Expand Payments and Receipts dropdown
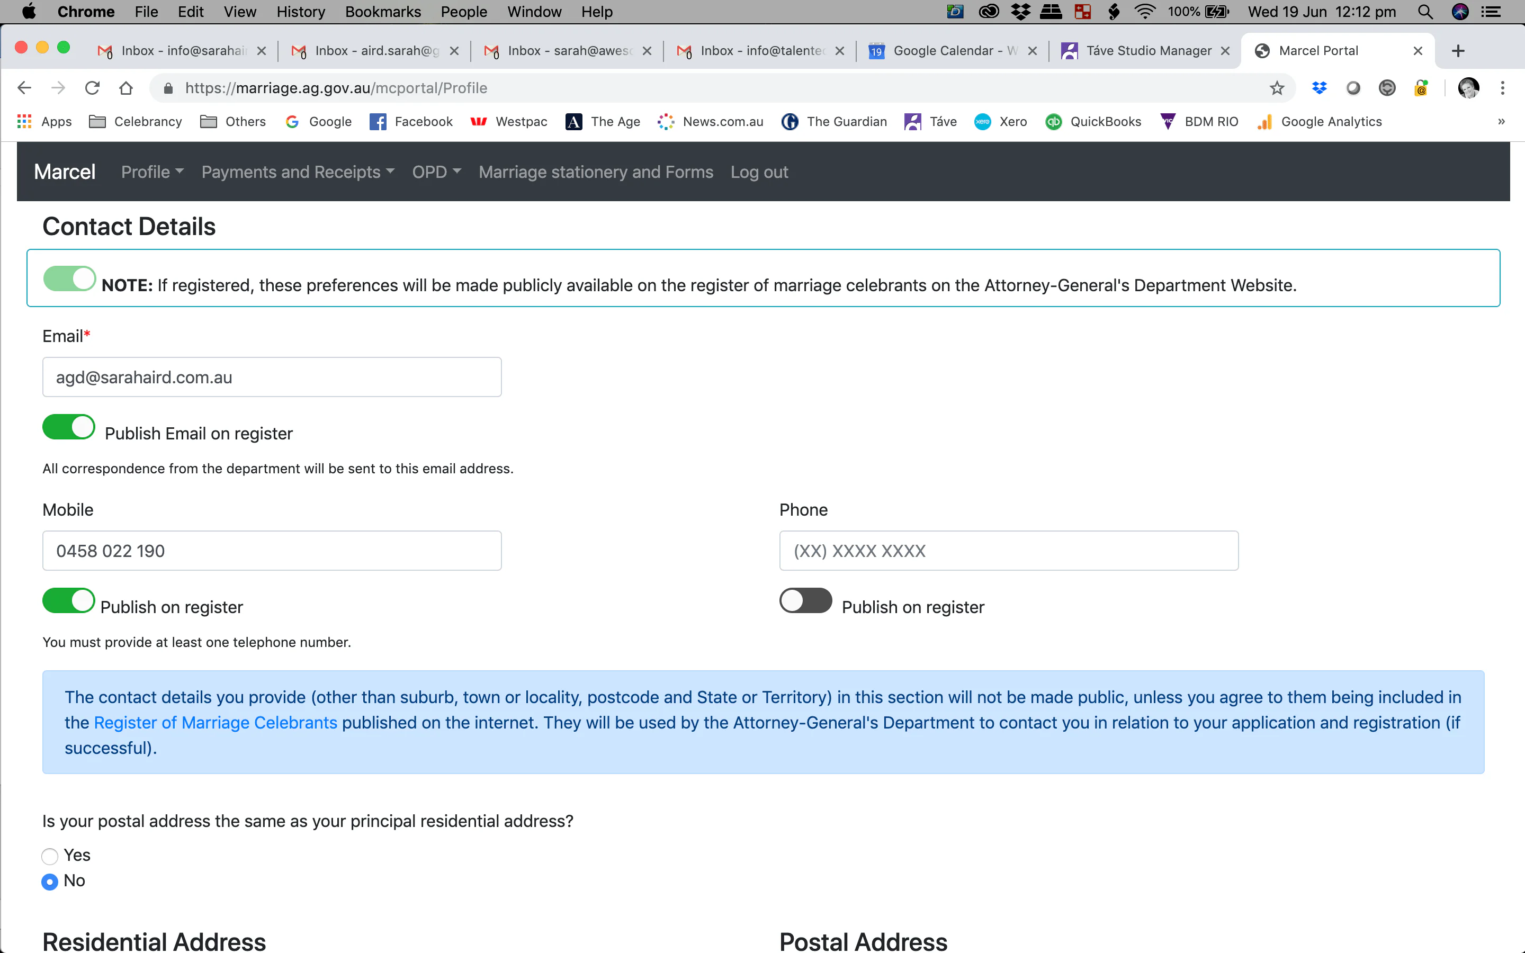 click(298, 172)
